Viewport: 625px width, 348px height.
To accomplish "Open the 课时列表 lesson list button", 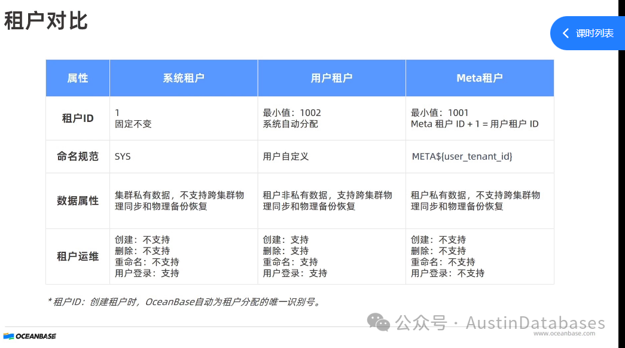I will [587, 33].
